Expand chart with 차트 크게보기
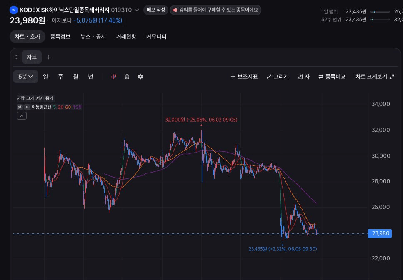The image size is (403, 280). (375, 77)
